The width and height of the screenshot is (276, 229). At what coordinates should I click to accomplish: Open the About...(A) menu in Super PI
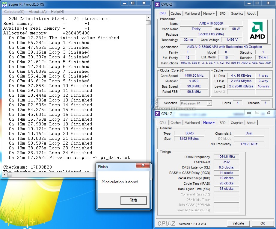[38, 12]
